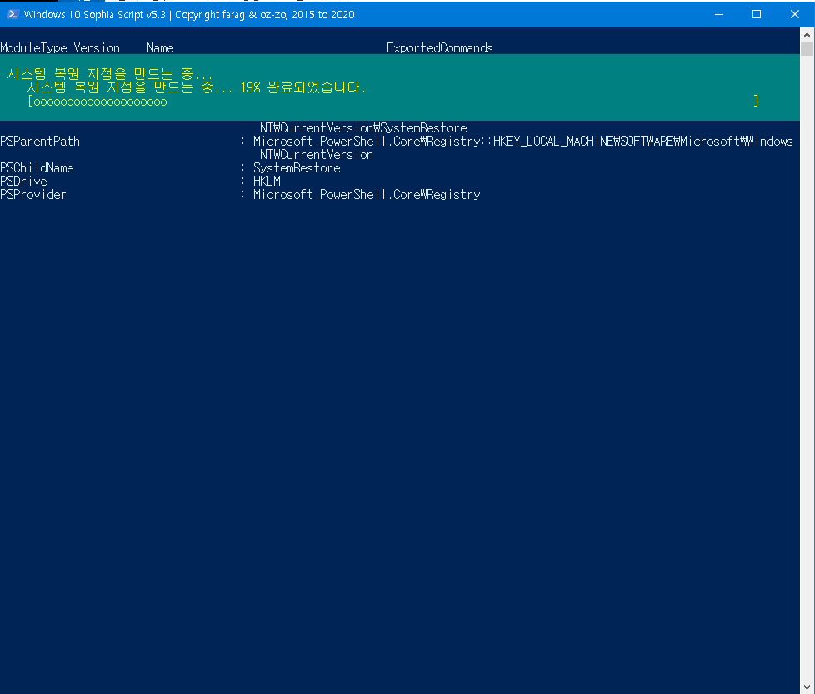Click the Version column header
Screen dimensions: 815x694
point(97,48)
